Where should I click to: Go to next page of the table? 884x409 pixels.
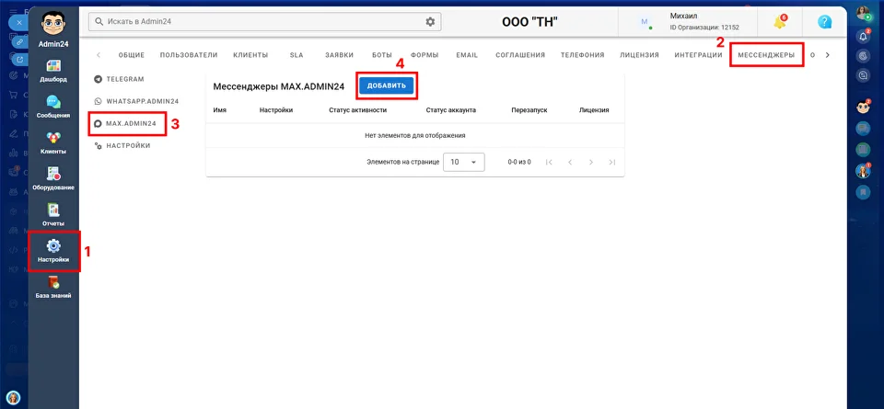point(591,162)
